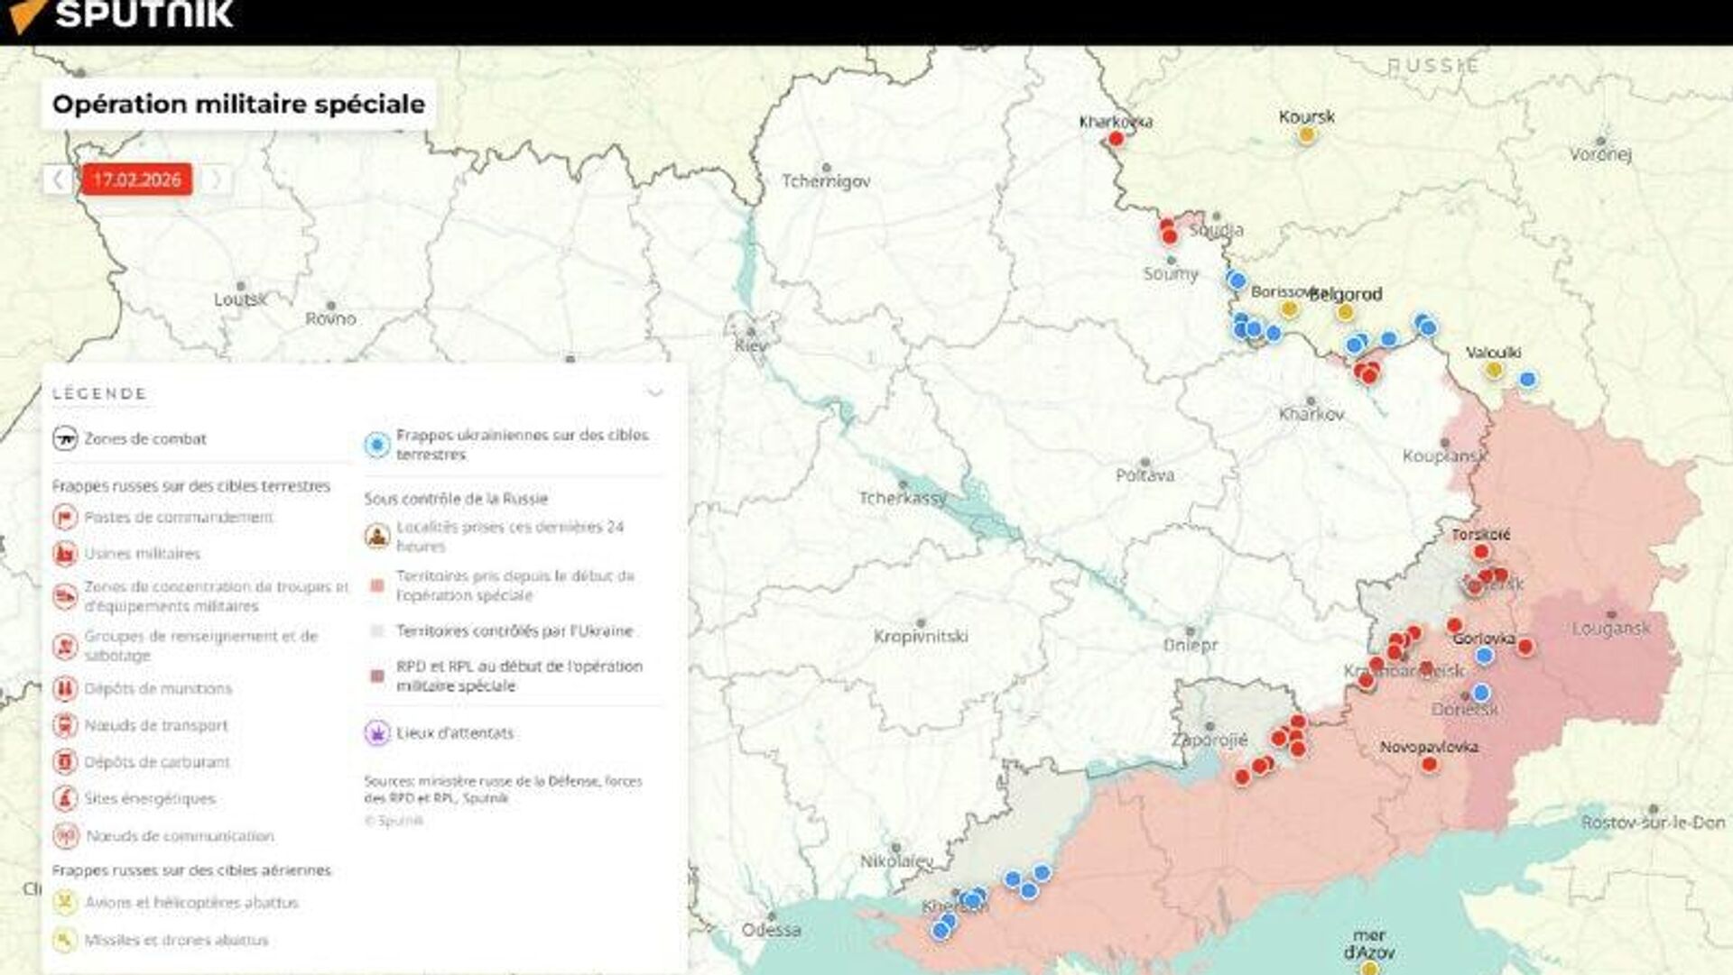This screenshot has width=1733, height=975.
Task: Click the Sites énergétiques icon
Action: coord(65,798)
